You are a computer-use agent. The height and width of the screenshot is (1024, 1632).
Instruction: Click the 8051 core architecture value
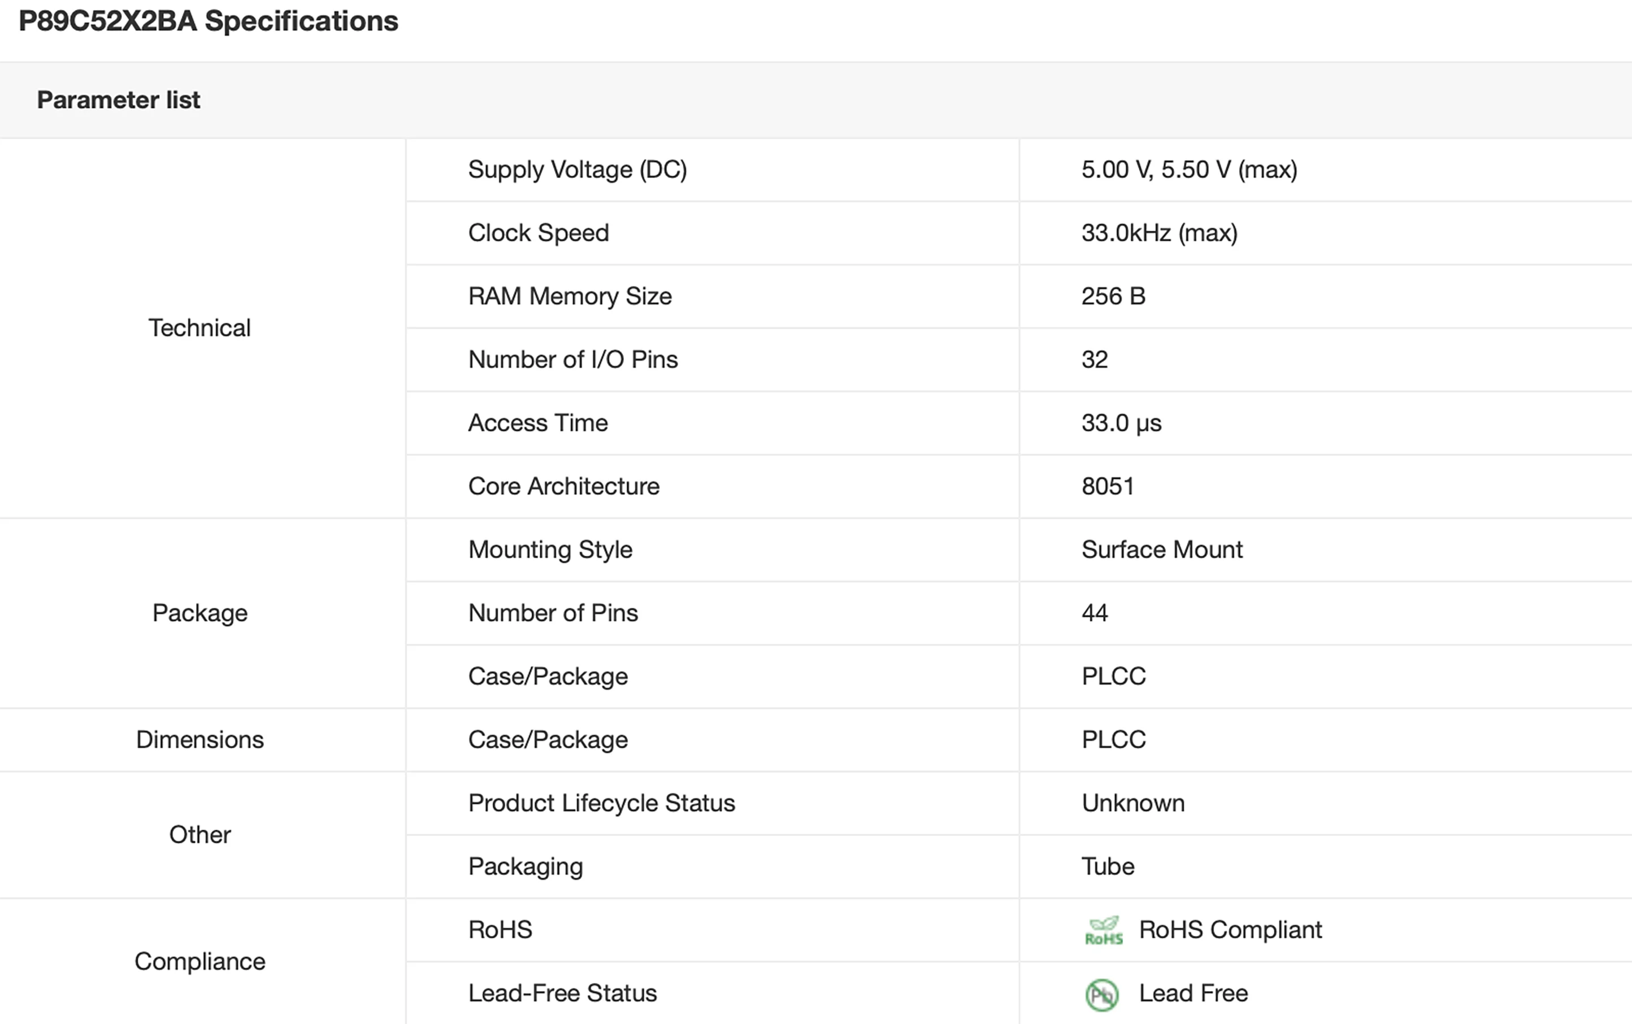pyautogui.click(x=1107, y=486)
